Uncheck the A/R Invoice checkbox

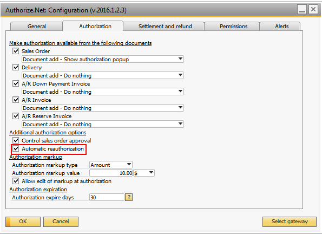pyautogui.click(x=16, y=100)
